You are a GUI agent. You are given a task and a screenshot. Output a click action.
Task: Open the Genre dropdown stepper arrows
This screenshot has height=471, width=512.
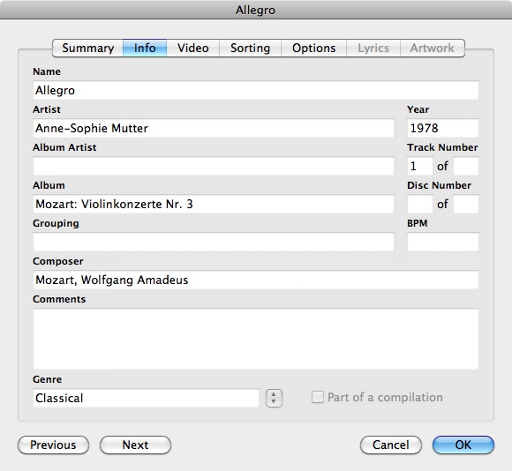click(274, 398)
